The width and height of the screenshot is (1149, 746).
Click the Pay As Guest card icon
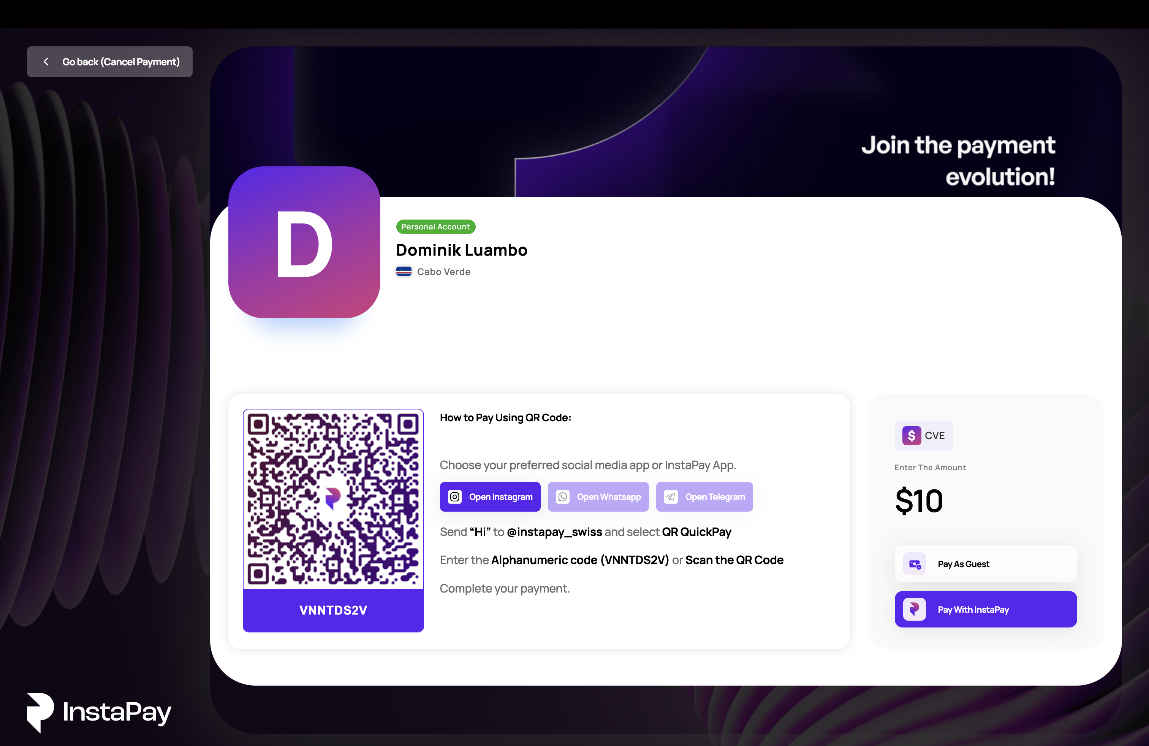click(914, 564)
